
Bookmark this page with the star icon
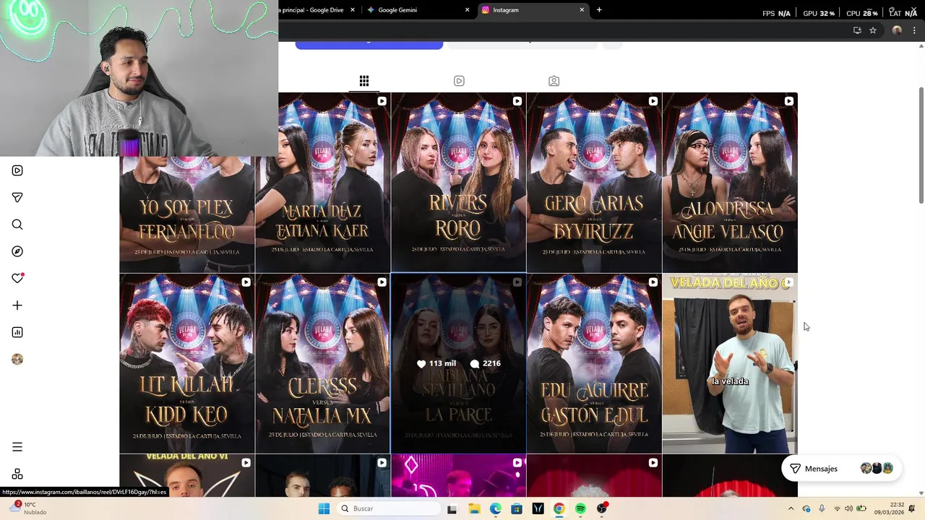pos(873,30)
